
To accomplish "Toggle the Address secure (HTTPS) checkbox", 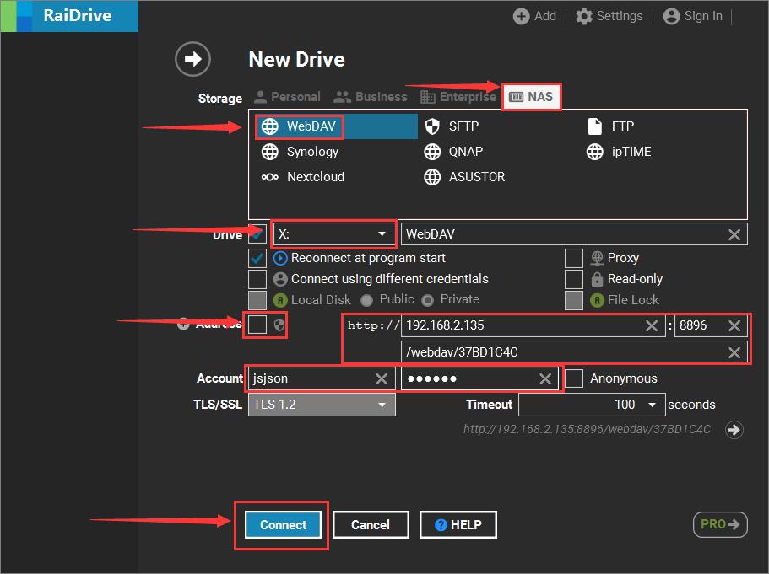I will (257, 325).
